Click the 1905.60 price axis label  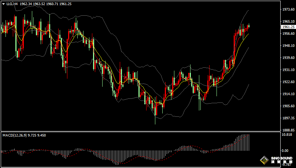(x=288, y=106)
